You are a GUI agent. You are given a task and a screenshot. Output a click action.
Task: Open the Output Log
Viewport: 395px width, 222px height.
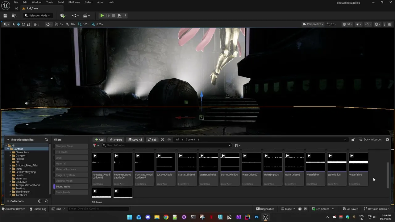[38, 209]
